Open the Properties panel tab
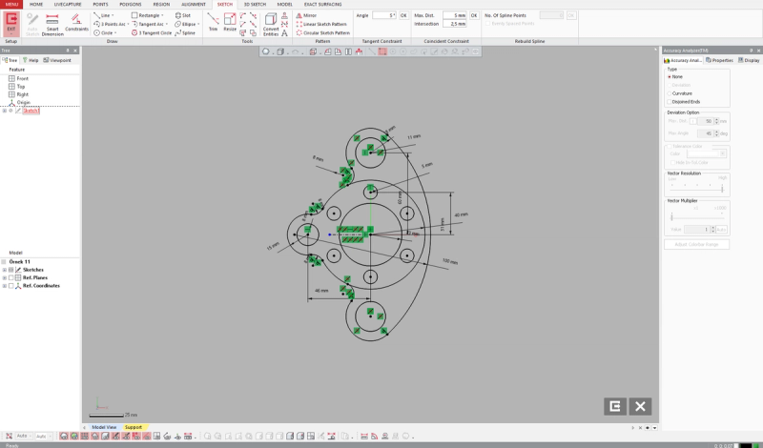This screenshot has height=448, width=763. click(719, 60)
